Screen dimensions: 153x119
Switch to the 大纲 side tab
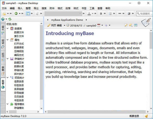tap(3, 30)
